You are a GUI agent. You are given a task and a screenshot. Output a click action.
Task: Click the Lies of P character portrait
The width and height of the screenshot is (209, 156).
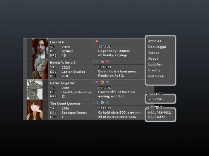(x=40, y=49)
